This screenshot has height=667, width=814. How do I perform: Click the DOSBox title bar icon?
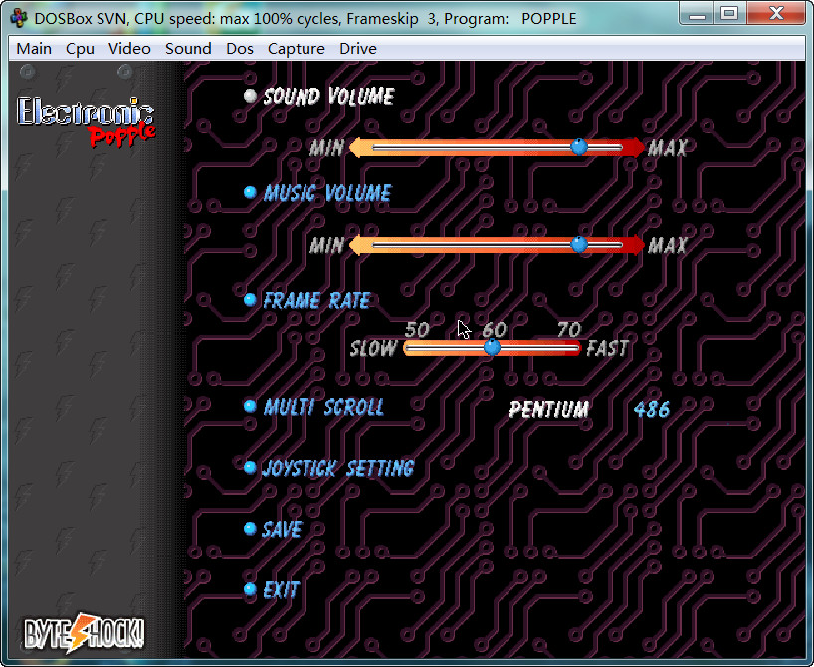pyautogui.click(x=19, y=18)
